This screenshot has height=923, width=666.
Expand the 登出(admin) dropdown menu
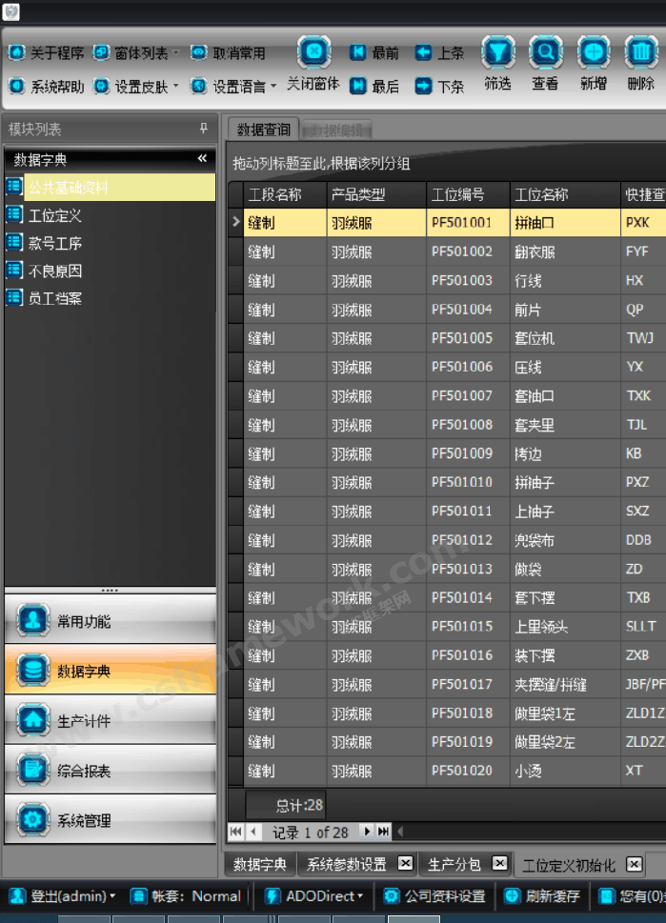111,896
